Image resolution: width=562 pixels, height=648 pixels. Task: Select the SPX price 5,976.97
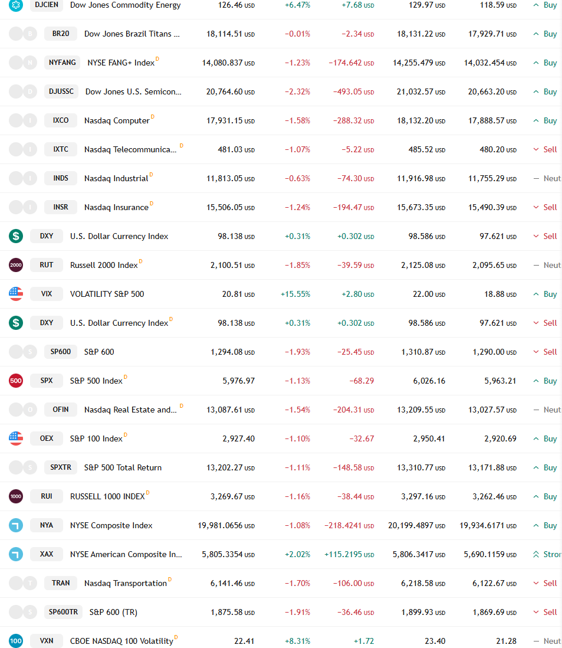pyautogui.click(x=239, y=381)
